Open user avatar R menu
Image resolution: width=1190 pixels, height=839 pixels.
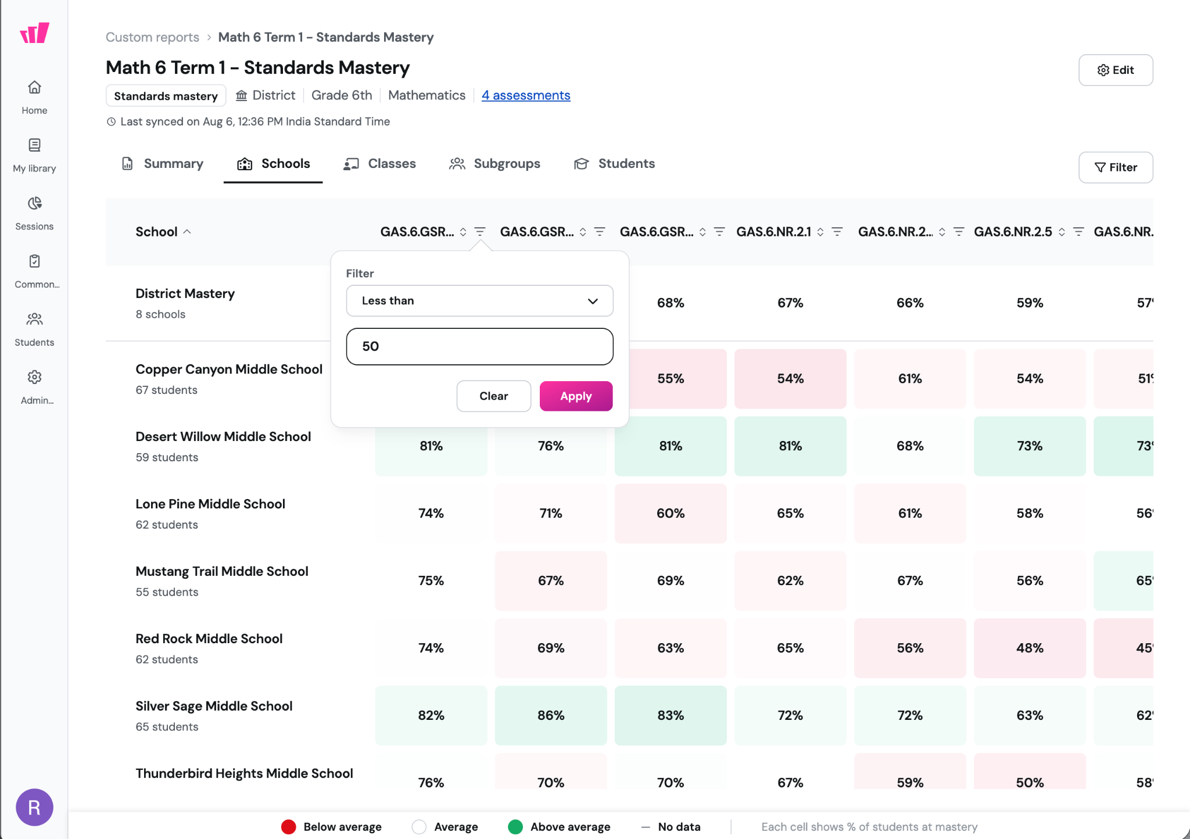point(34,807)
